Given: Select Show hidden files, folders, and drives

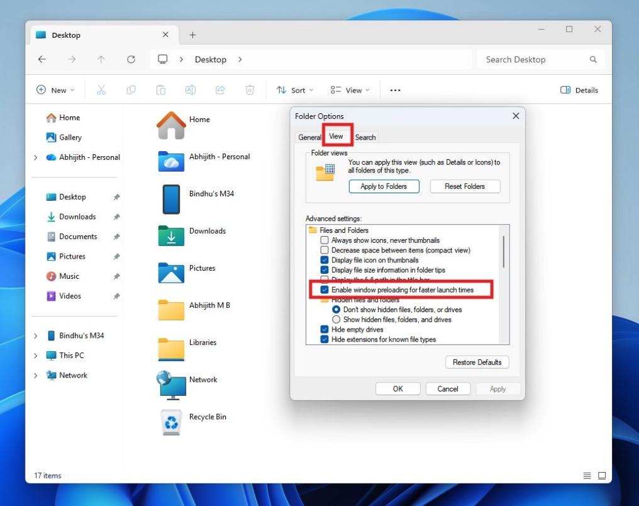Looking at the screenshot, I should click(336, 320).
